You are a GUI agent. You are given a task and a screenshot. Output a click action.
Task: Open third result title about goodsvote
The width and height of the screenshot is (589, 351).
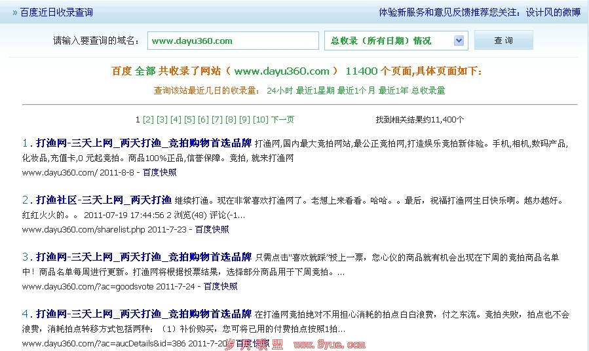(144, 257)
